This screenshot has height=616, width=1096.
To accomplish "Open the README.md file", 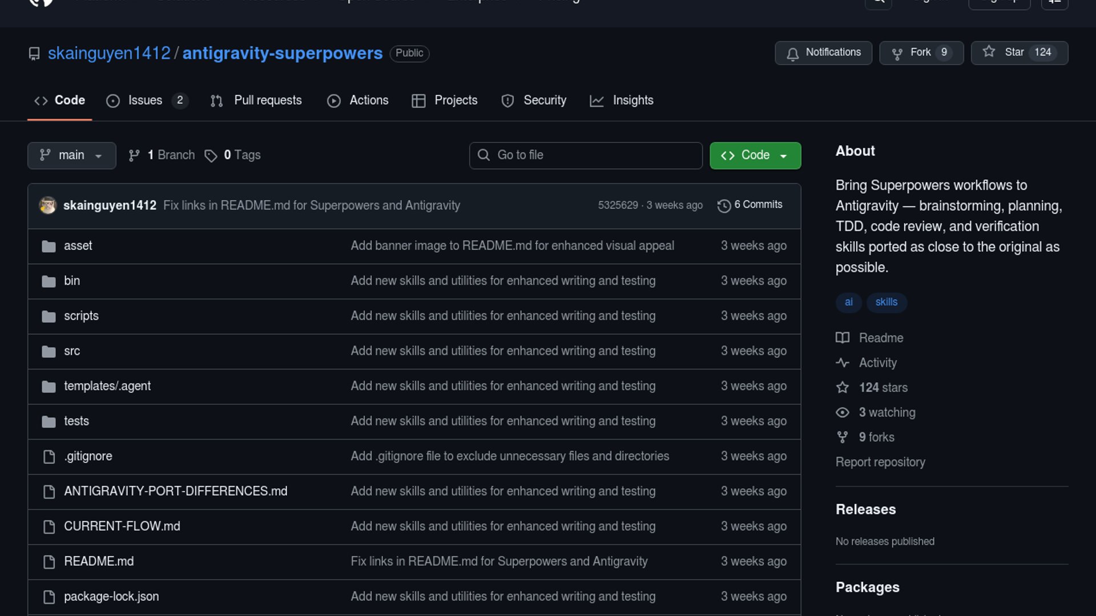I will pyautogui.click(x=99, y=561).
